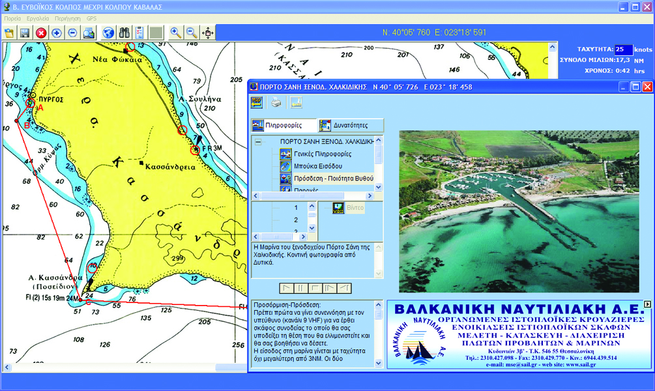
Task: Click the blank gray toolbar button
Action: point(156,33)
